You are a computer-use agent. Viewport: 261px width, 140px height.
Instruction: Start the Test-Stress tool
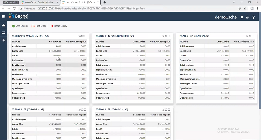(39, 26)
